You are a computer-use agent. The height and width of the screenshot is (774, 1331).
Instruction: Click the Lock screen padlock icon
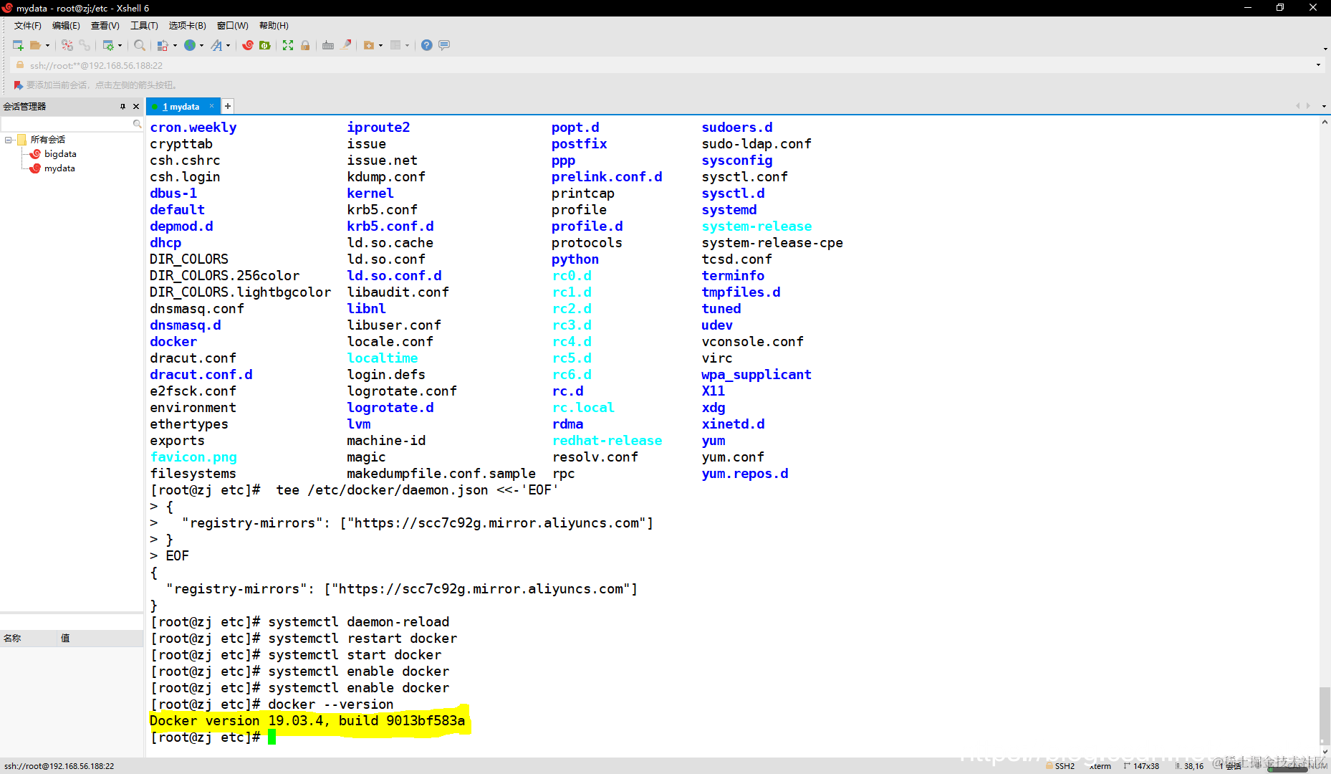tap(305, 45)
